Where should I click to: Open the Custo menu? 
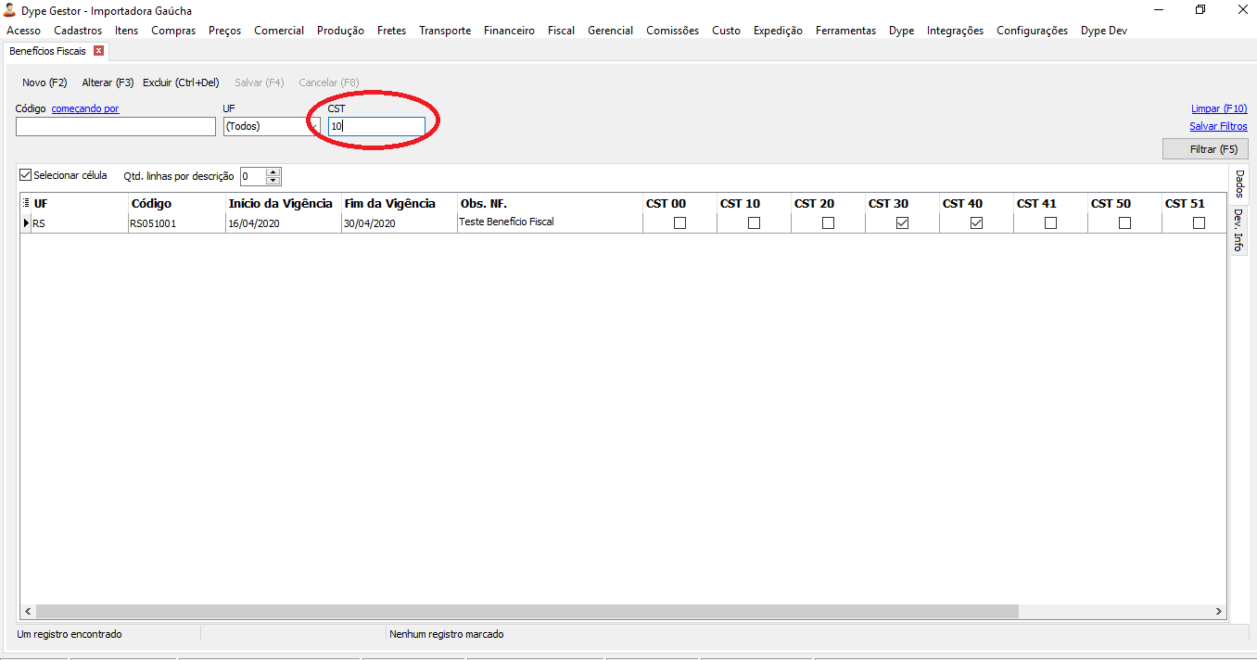coord(726,31)
